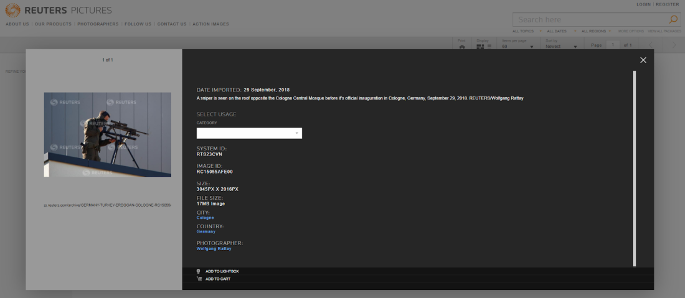
Task: Click the Reuters Pictures logo
Action: [x=59, y=10]
